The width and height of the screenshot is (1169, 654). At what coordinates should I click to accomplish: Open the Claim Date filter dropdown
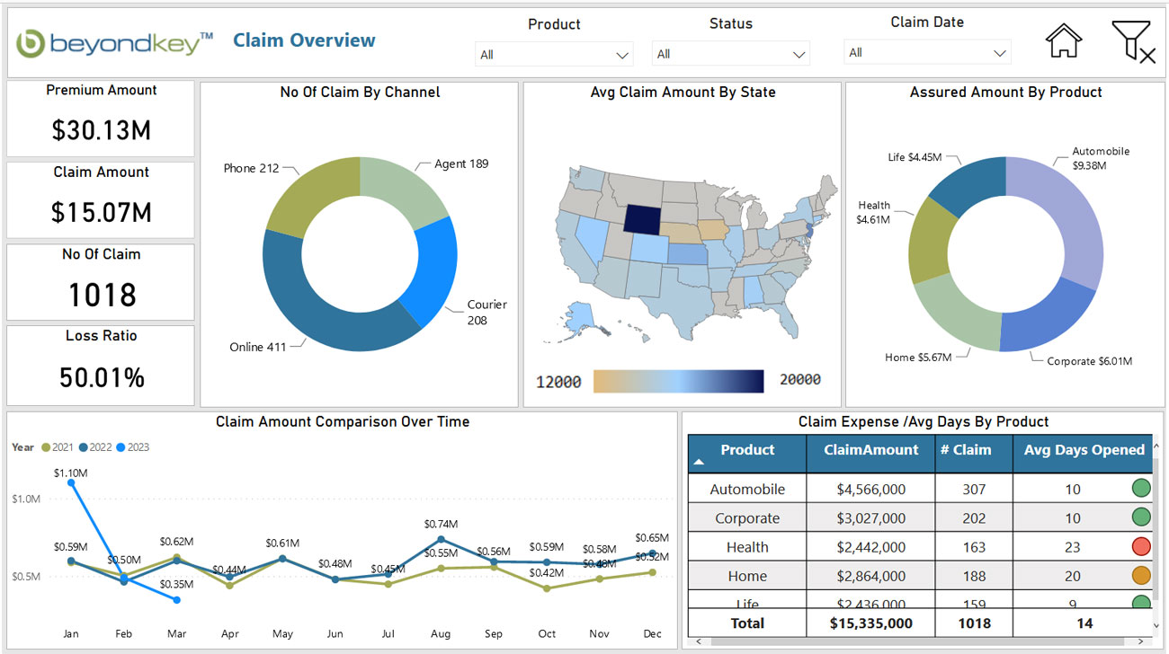pos(927,53)
